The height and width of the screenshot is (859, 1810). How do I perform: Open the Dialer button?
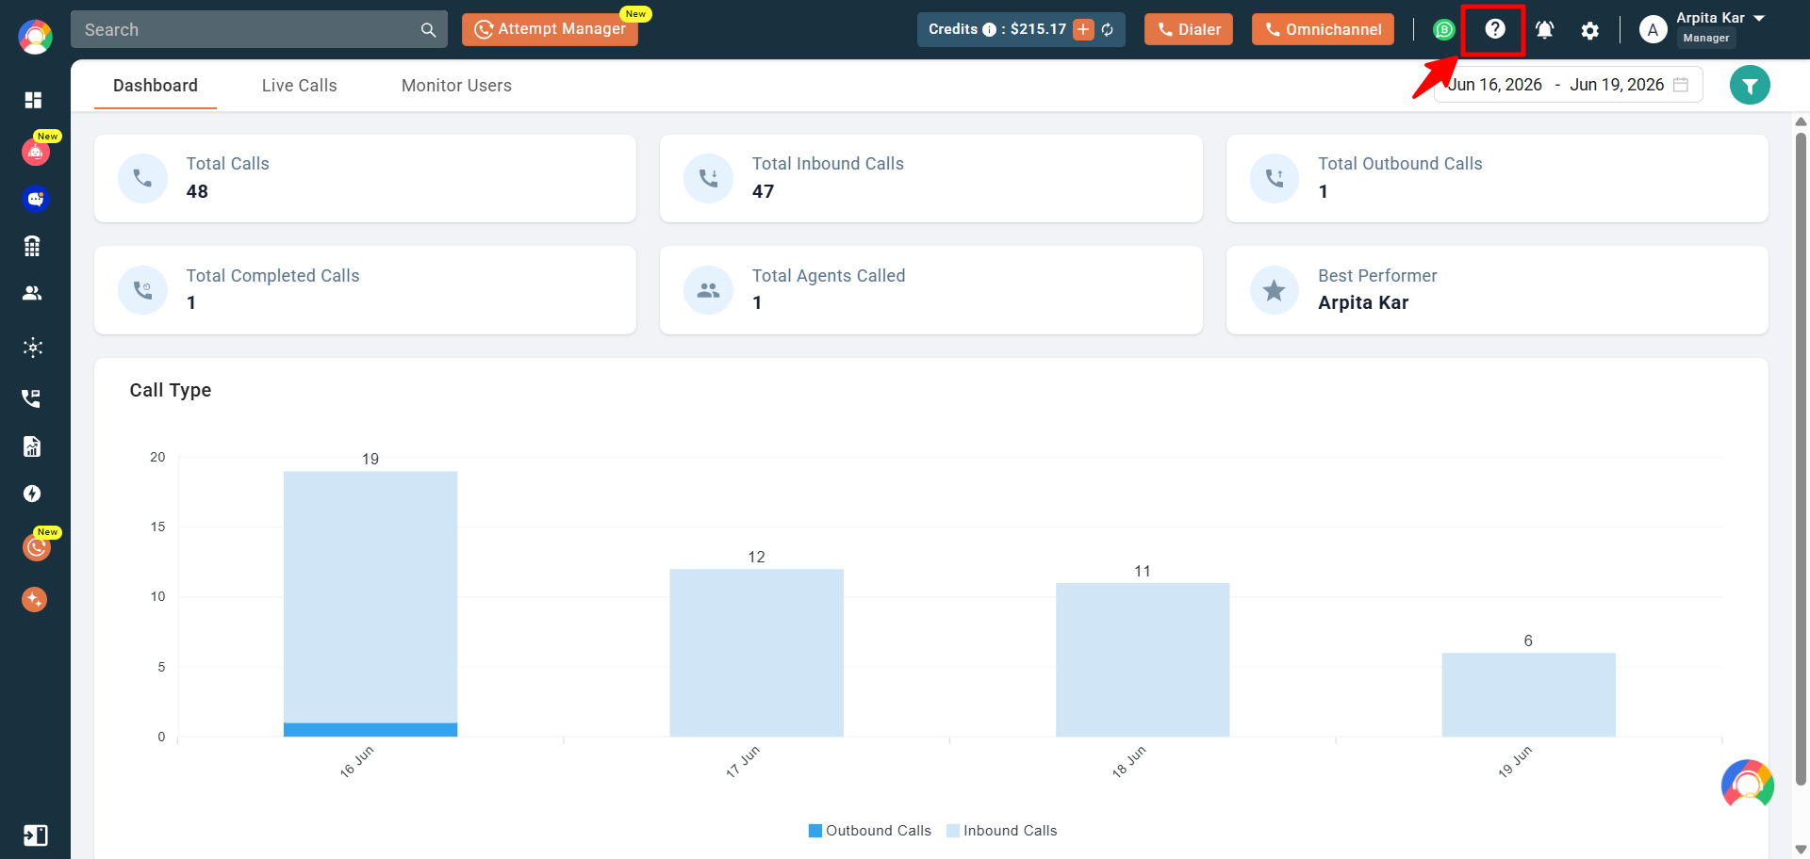[x=1189, y=29]
